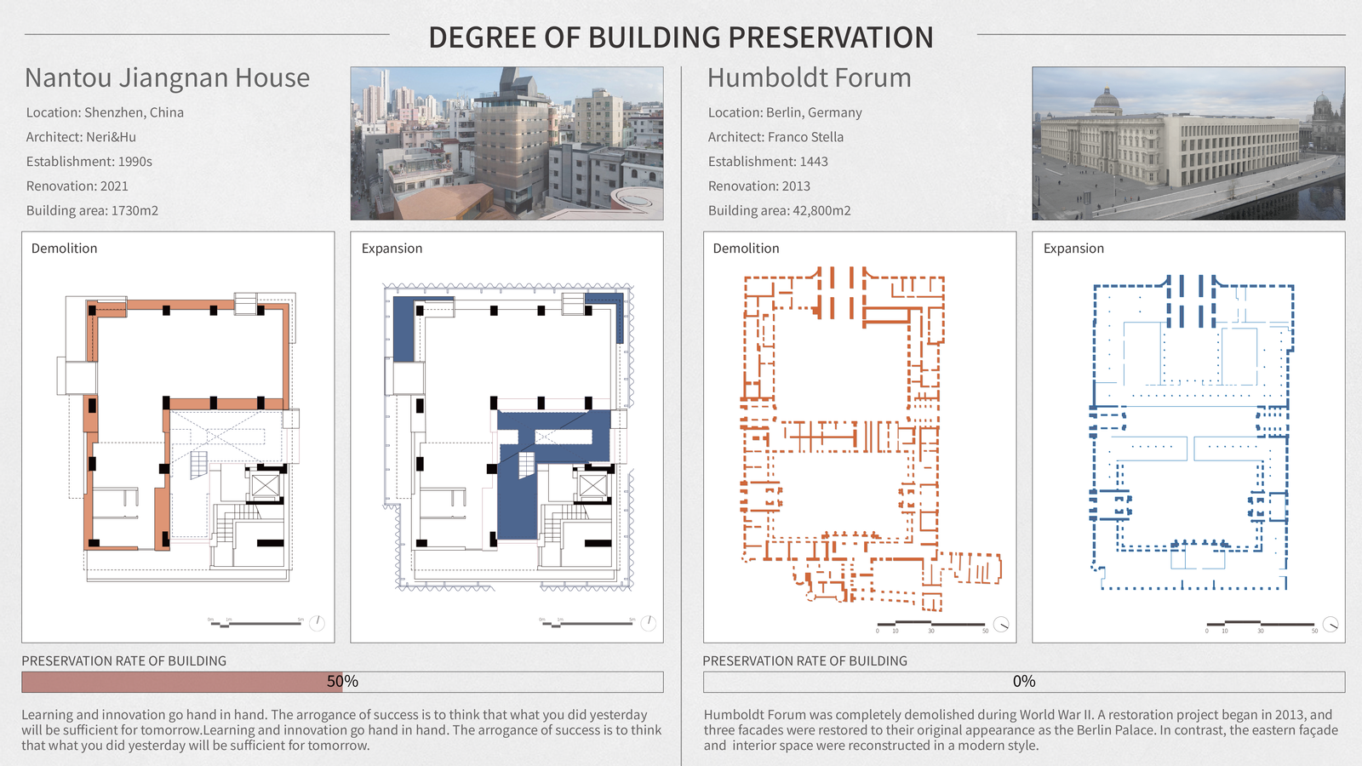
Task: Click the Humboldt 0% preservation rate bar
Action: (1024, 682)
